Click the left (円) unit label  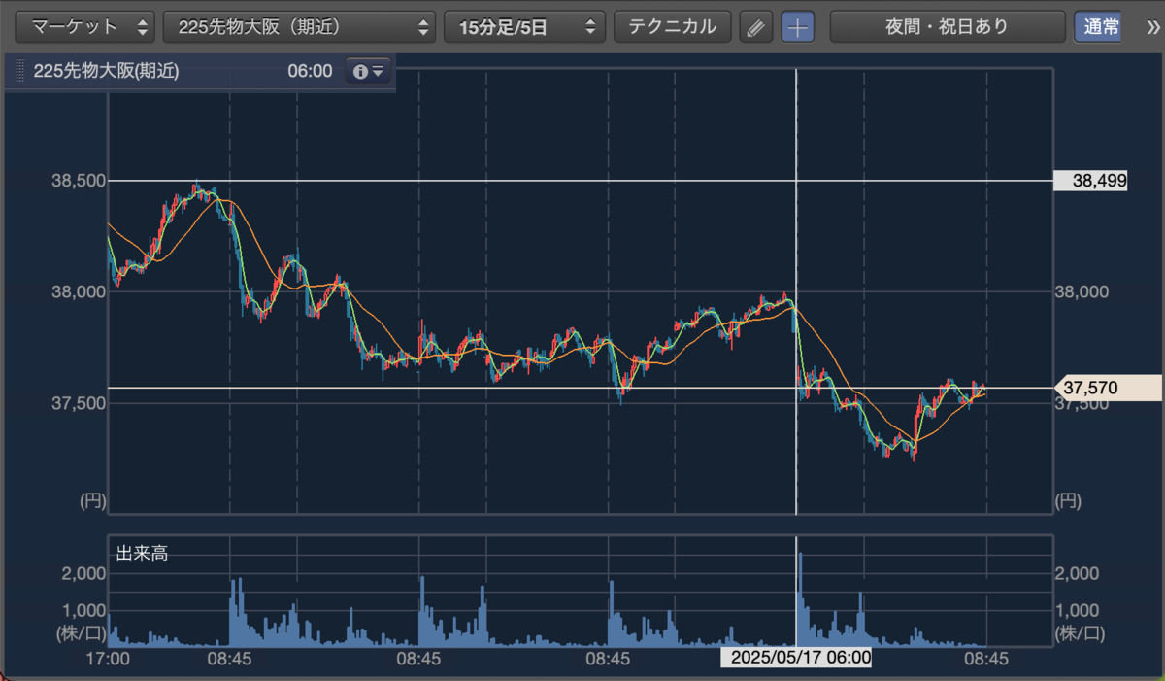(92, 501)
